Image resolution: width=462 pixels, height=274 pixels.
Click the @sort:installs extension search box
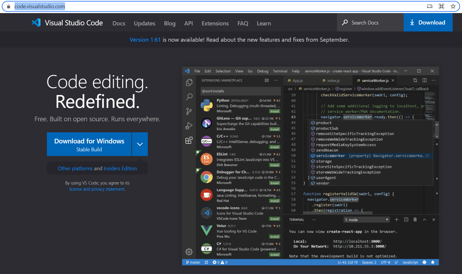(x=241, y=91)
